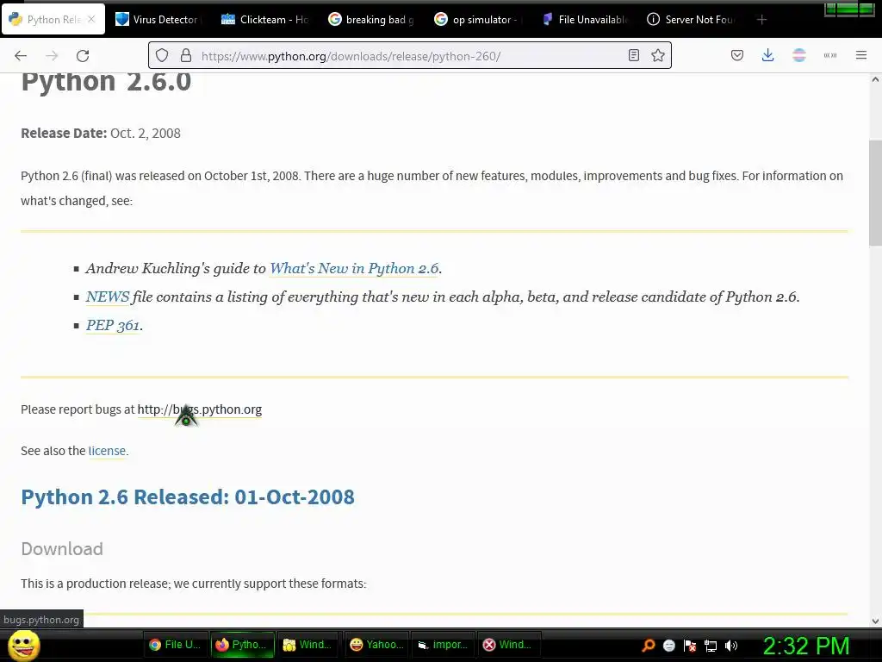
Task: Save page to Pocket
Action: (737, 55)
